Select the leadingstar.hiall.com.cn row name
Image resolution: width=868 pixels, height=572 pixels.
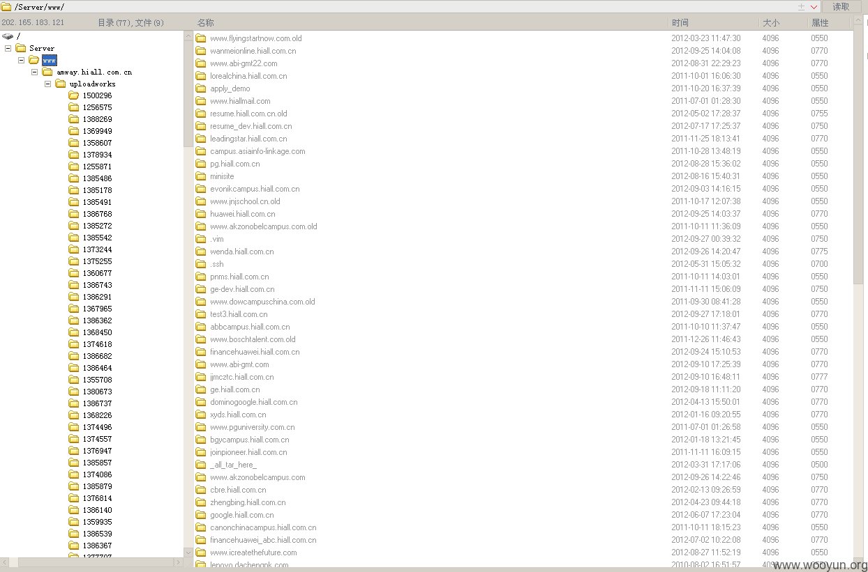248,139
